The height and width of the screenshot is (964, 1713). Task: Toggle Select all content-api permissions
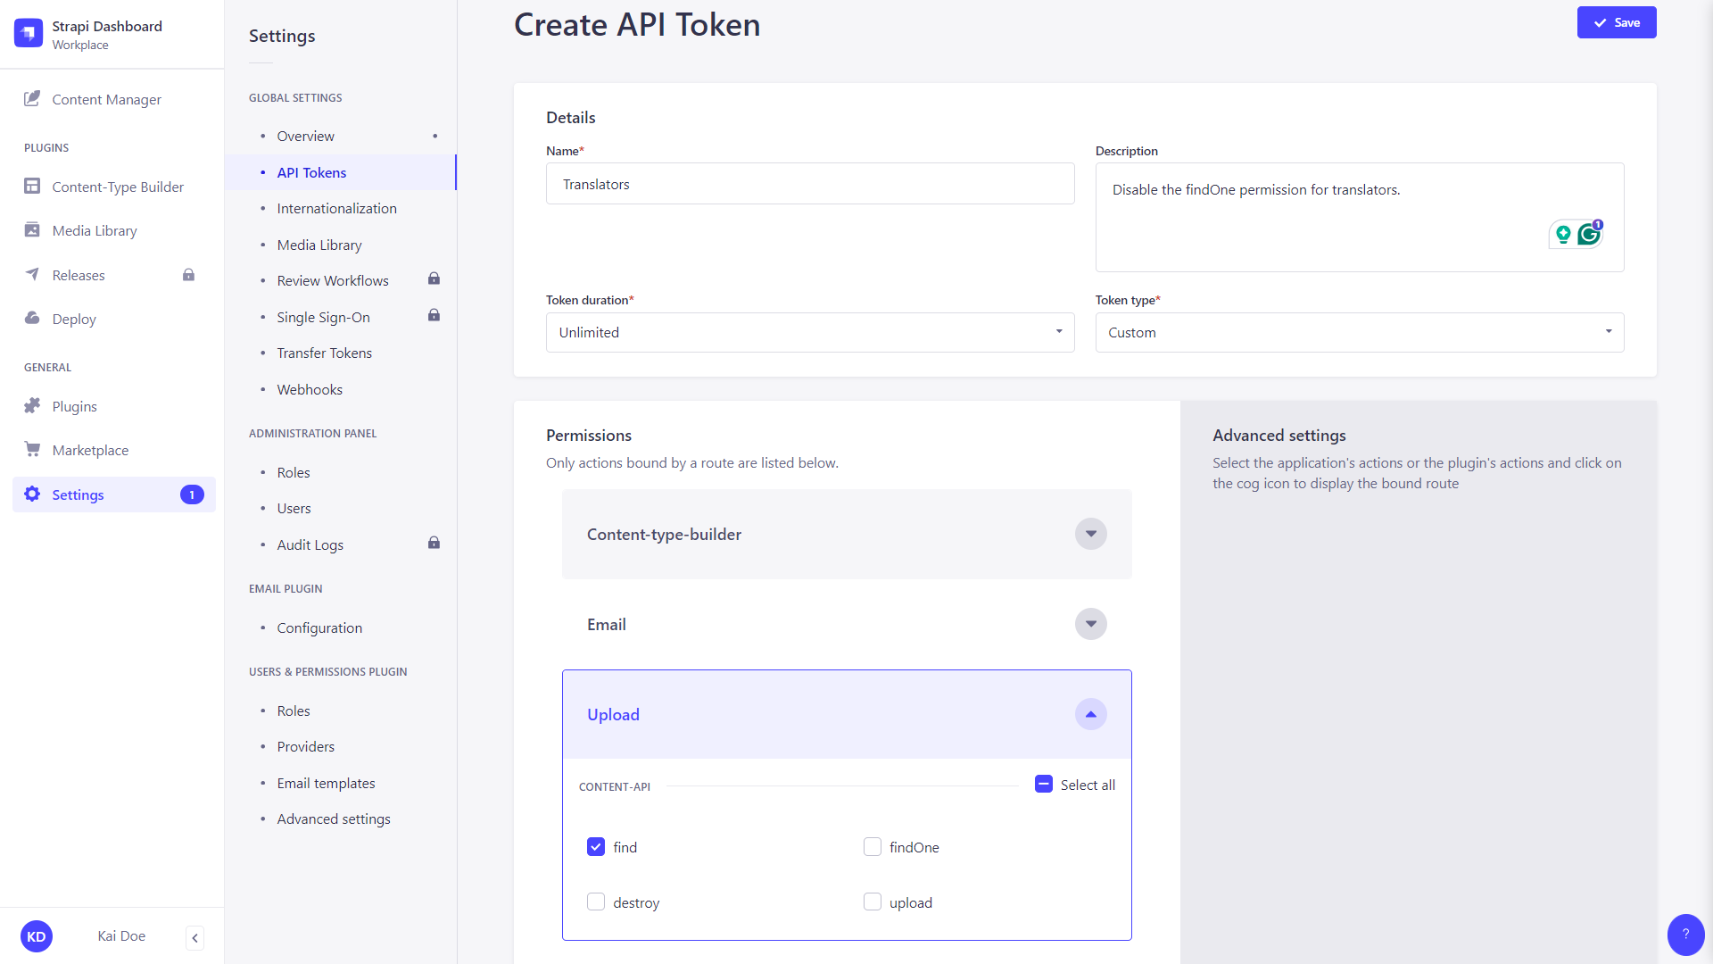click(1043, 784)
